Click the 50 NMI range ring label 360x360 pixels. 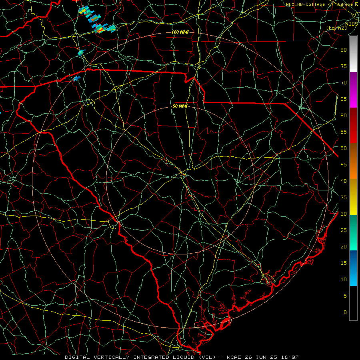180,106
